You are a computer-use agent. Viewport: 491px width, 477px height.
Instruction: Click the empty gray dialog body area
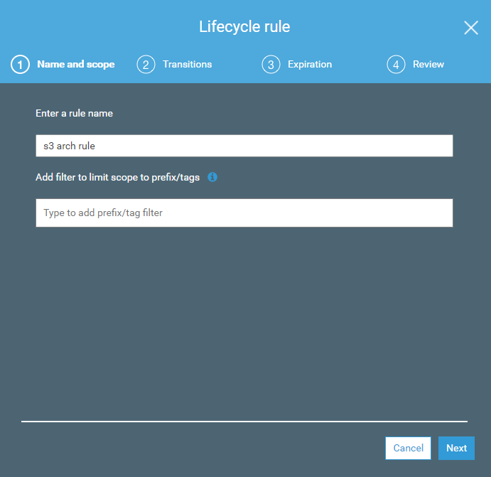(x=244, y=320)
